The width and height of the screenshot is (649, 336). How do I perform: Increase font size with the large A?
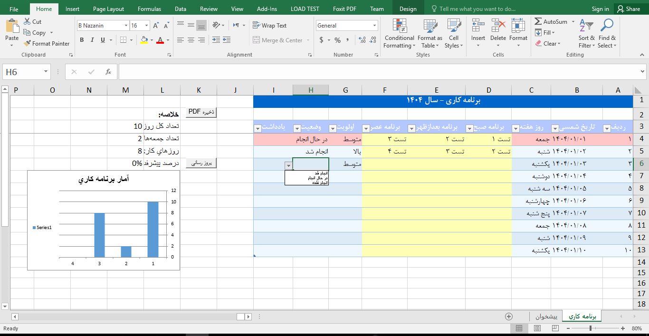click(x=157, y=25)
